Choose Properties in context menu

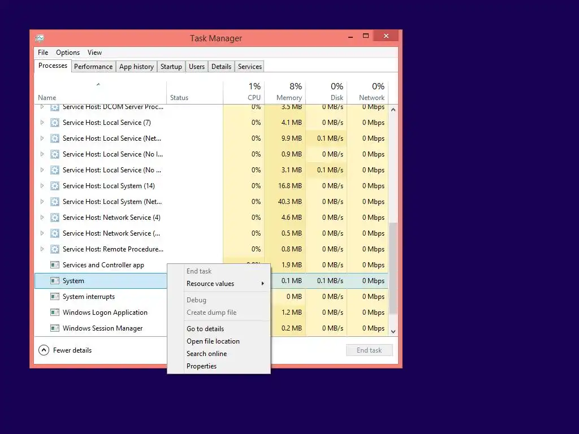pos(201,366)
